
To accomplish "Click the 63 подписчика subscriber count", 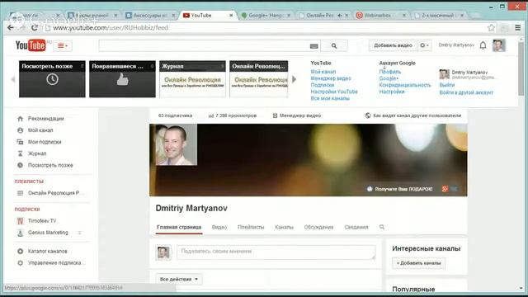I will pos(175,115).
